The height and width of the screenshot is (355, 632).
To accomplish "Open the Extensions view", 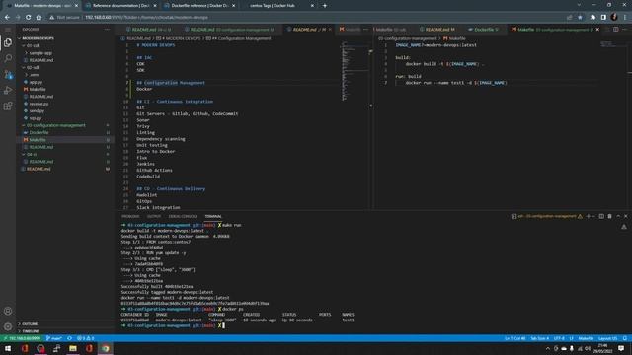I will coord(8,106).
